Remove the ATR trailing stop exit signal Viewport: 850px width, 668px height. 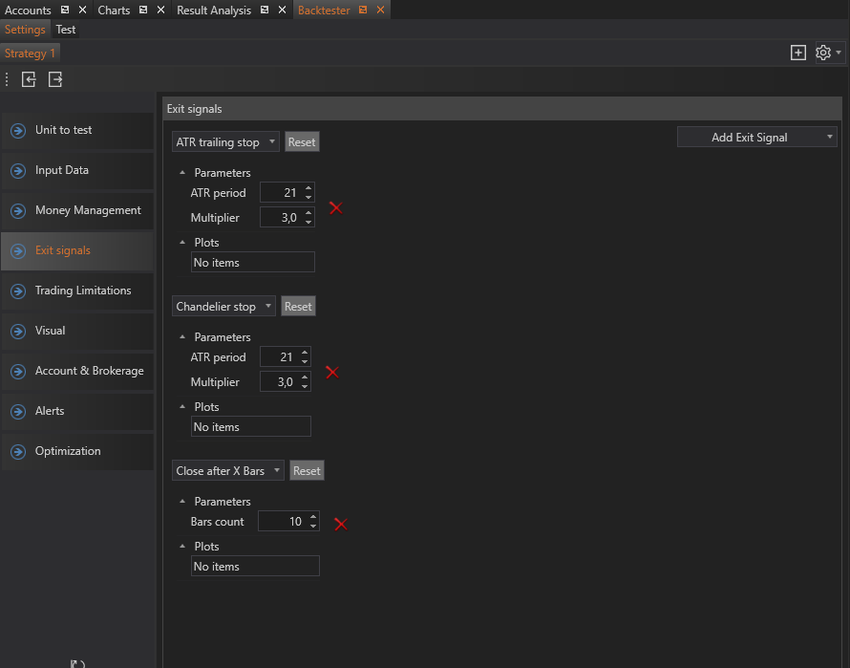(x=335, y=207)
